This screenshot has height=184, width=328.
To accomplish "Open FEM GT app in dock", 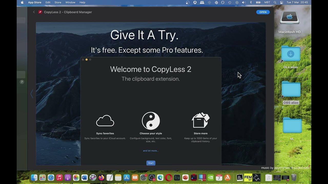I will (x=248, y=177).
